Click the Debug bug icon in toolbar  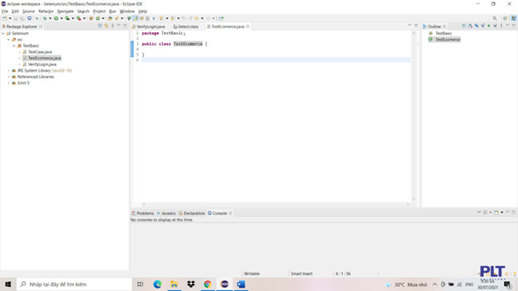(45, 19)
